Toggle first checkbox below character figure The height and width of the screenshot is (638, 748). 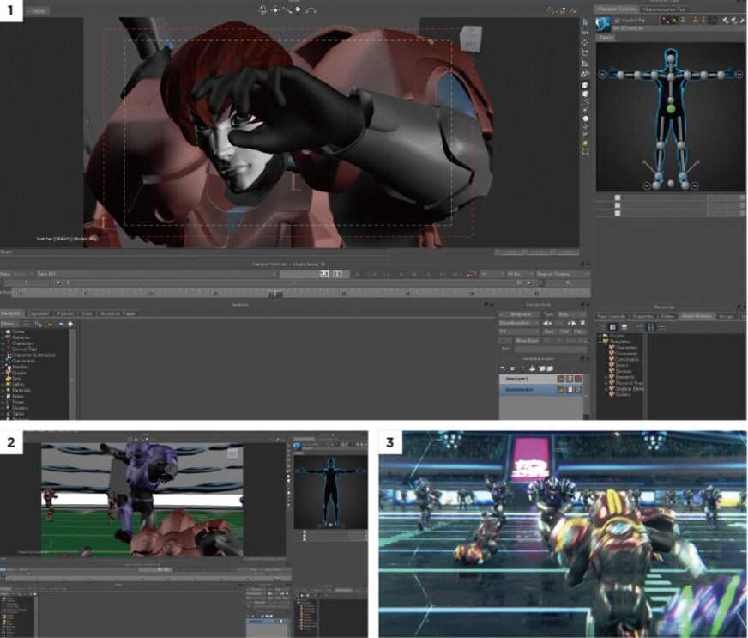point(618,197)
